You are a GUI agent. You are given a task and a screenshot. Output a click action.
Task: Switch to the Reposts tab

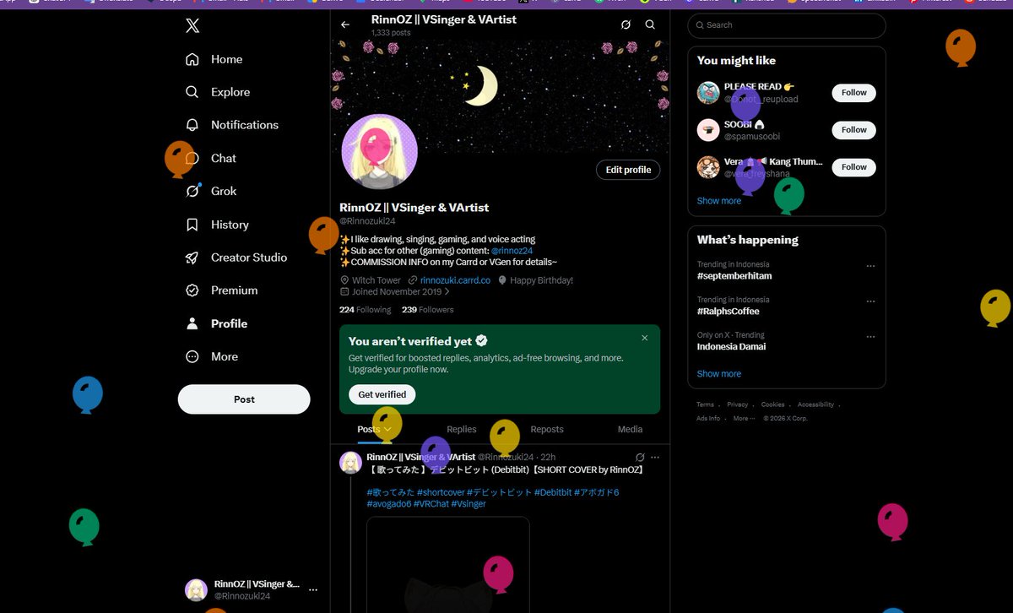point(547,429)
